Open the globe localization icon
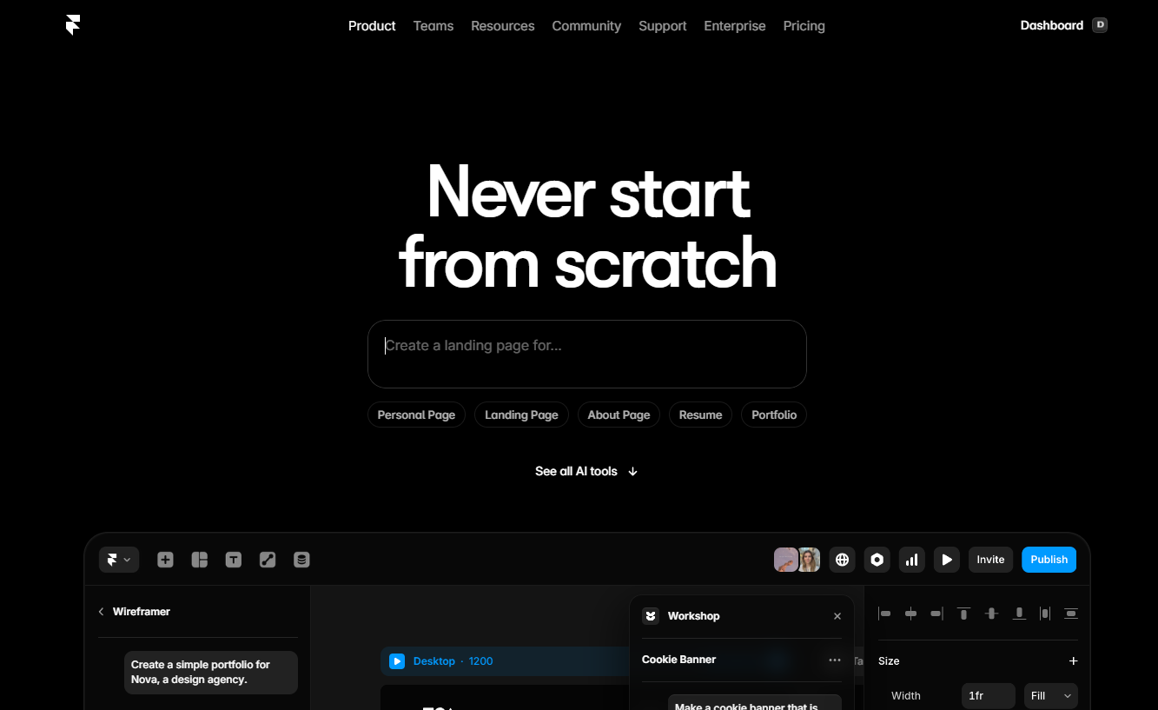 pos(842,560)
